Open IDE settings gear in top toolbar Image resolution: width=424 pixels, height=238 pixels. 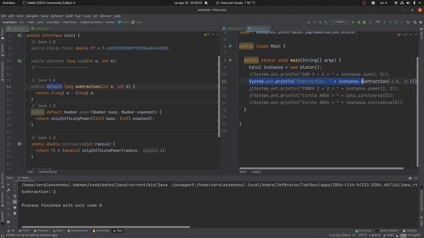point(421,22)
